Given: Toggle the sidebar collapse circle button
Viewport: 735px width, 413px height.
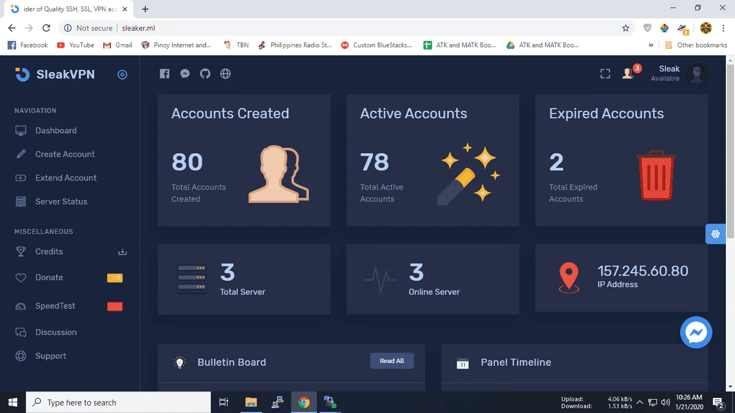Looking at the screenshot, I should pyautogui.click(x=122, y=75).
